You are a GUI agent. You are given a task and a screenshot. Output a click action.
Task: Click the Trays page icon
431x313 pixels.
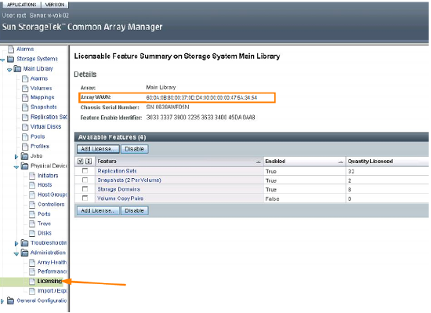(32, 224)
